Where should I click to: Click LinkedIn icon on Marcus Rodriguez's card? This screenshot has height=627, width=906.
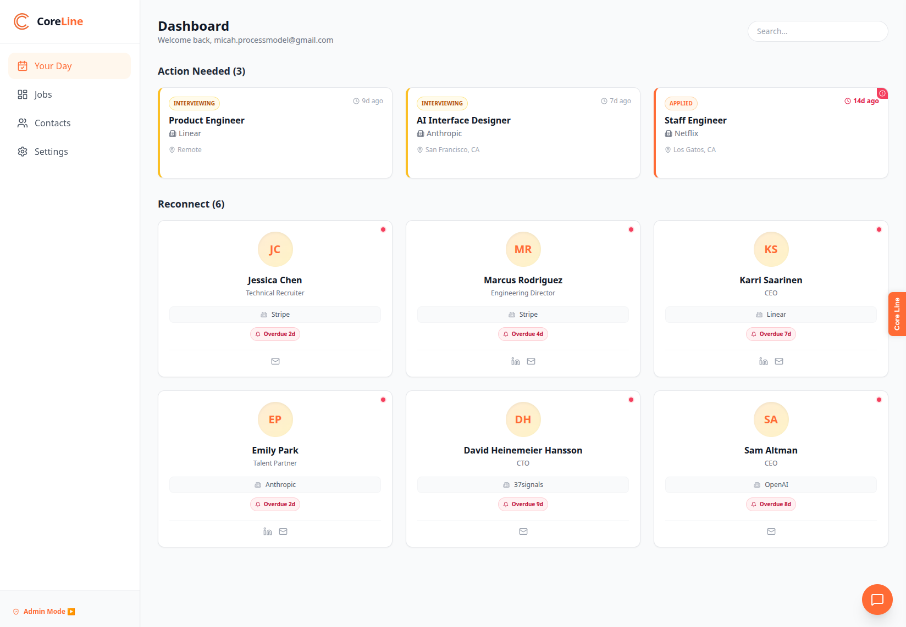click(515, 361)
